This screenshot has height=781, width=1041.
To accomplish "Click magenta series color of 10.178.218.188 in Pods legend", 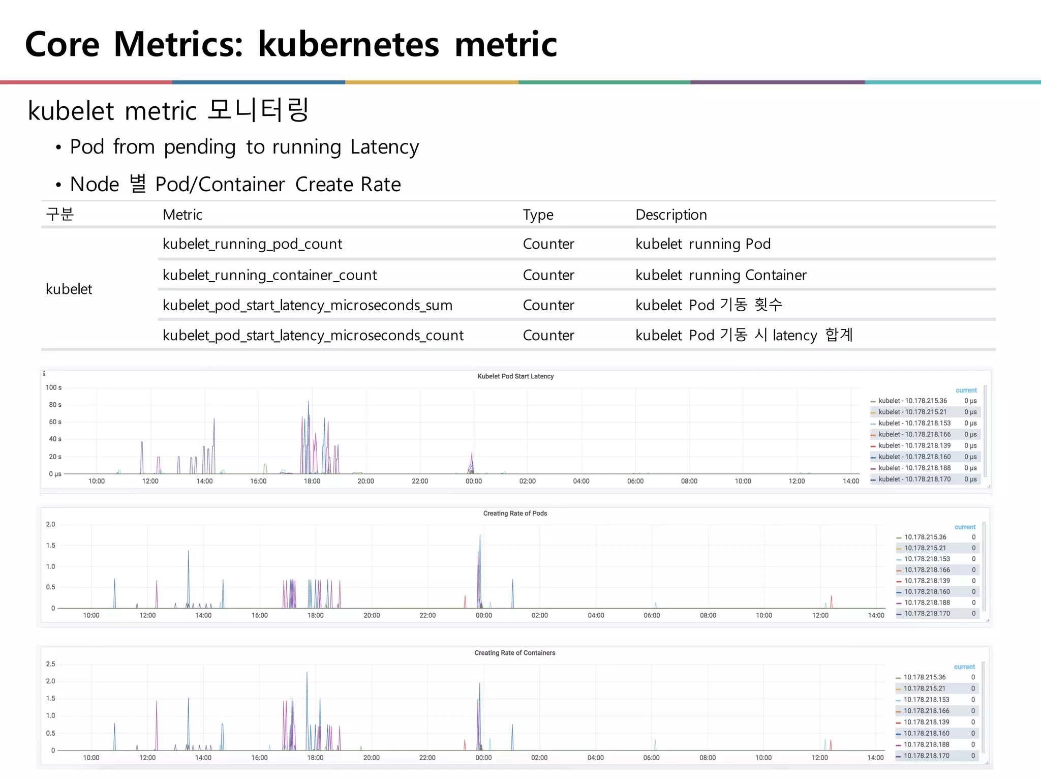I will pos(899,603).
